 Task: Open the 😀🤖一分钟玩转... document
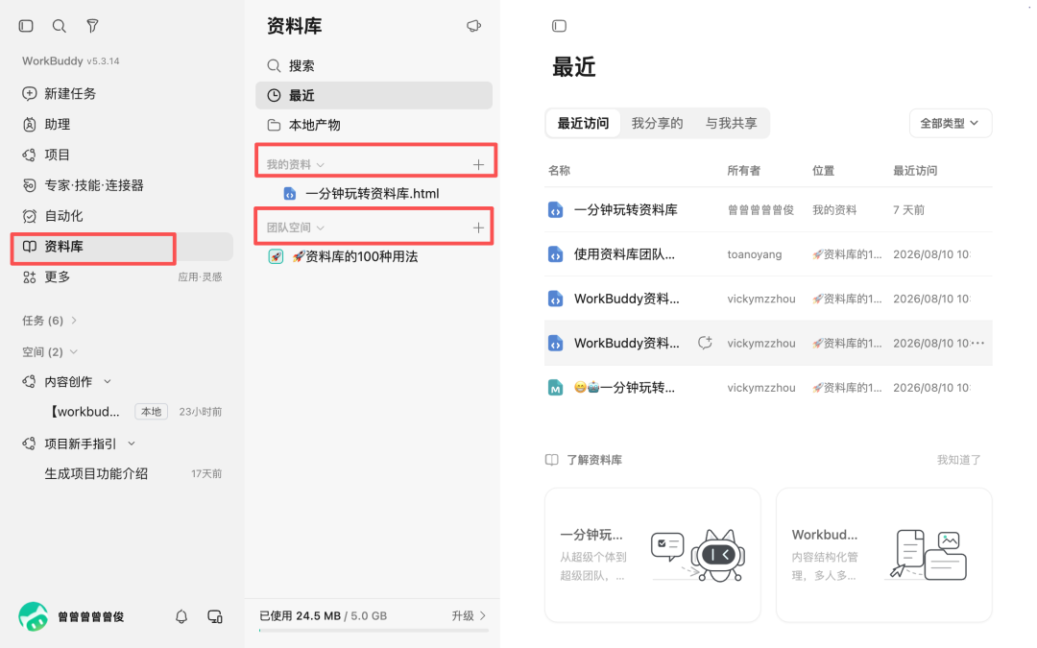[624, 388]
